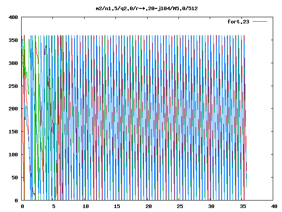
Task: Click y-axis label 100
Action: (13, 155)
